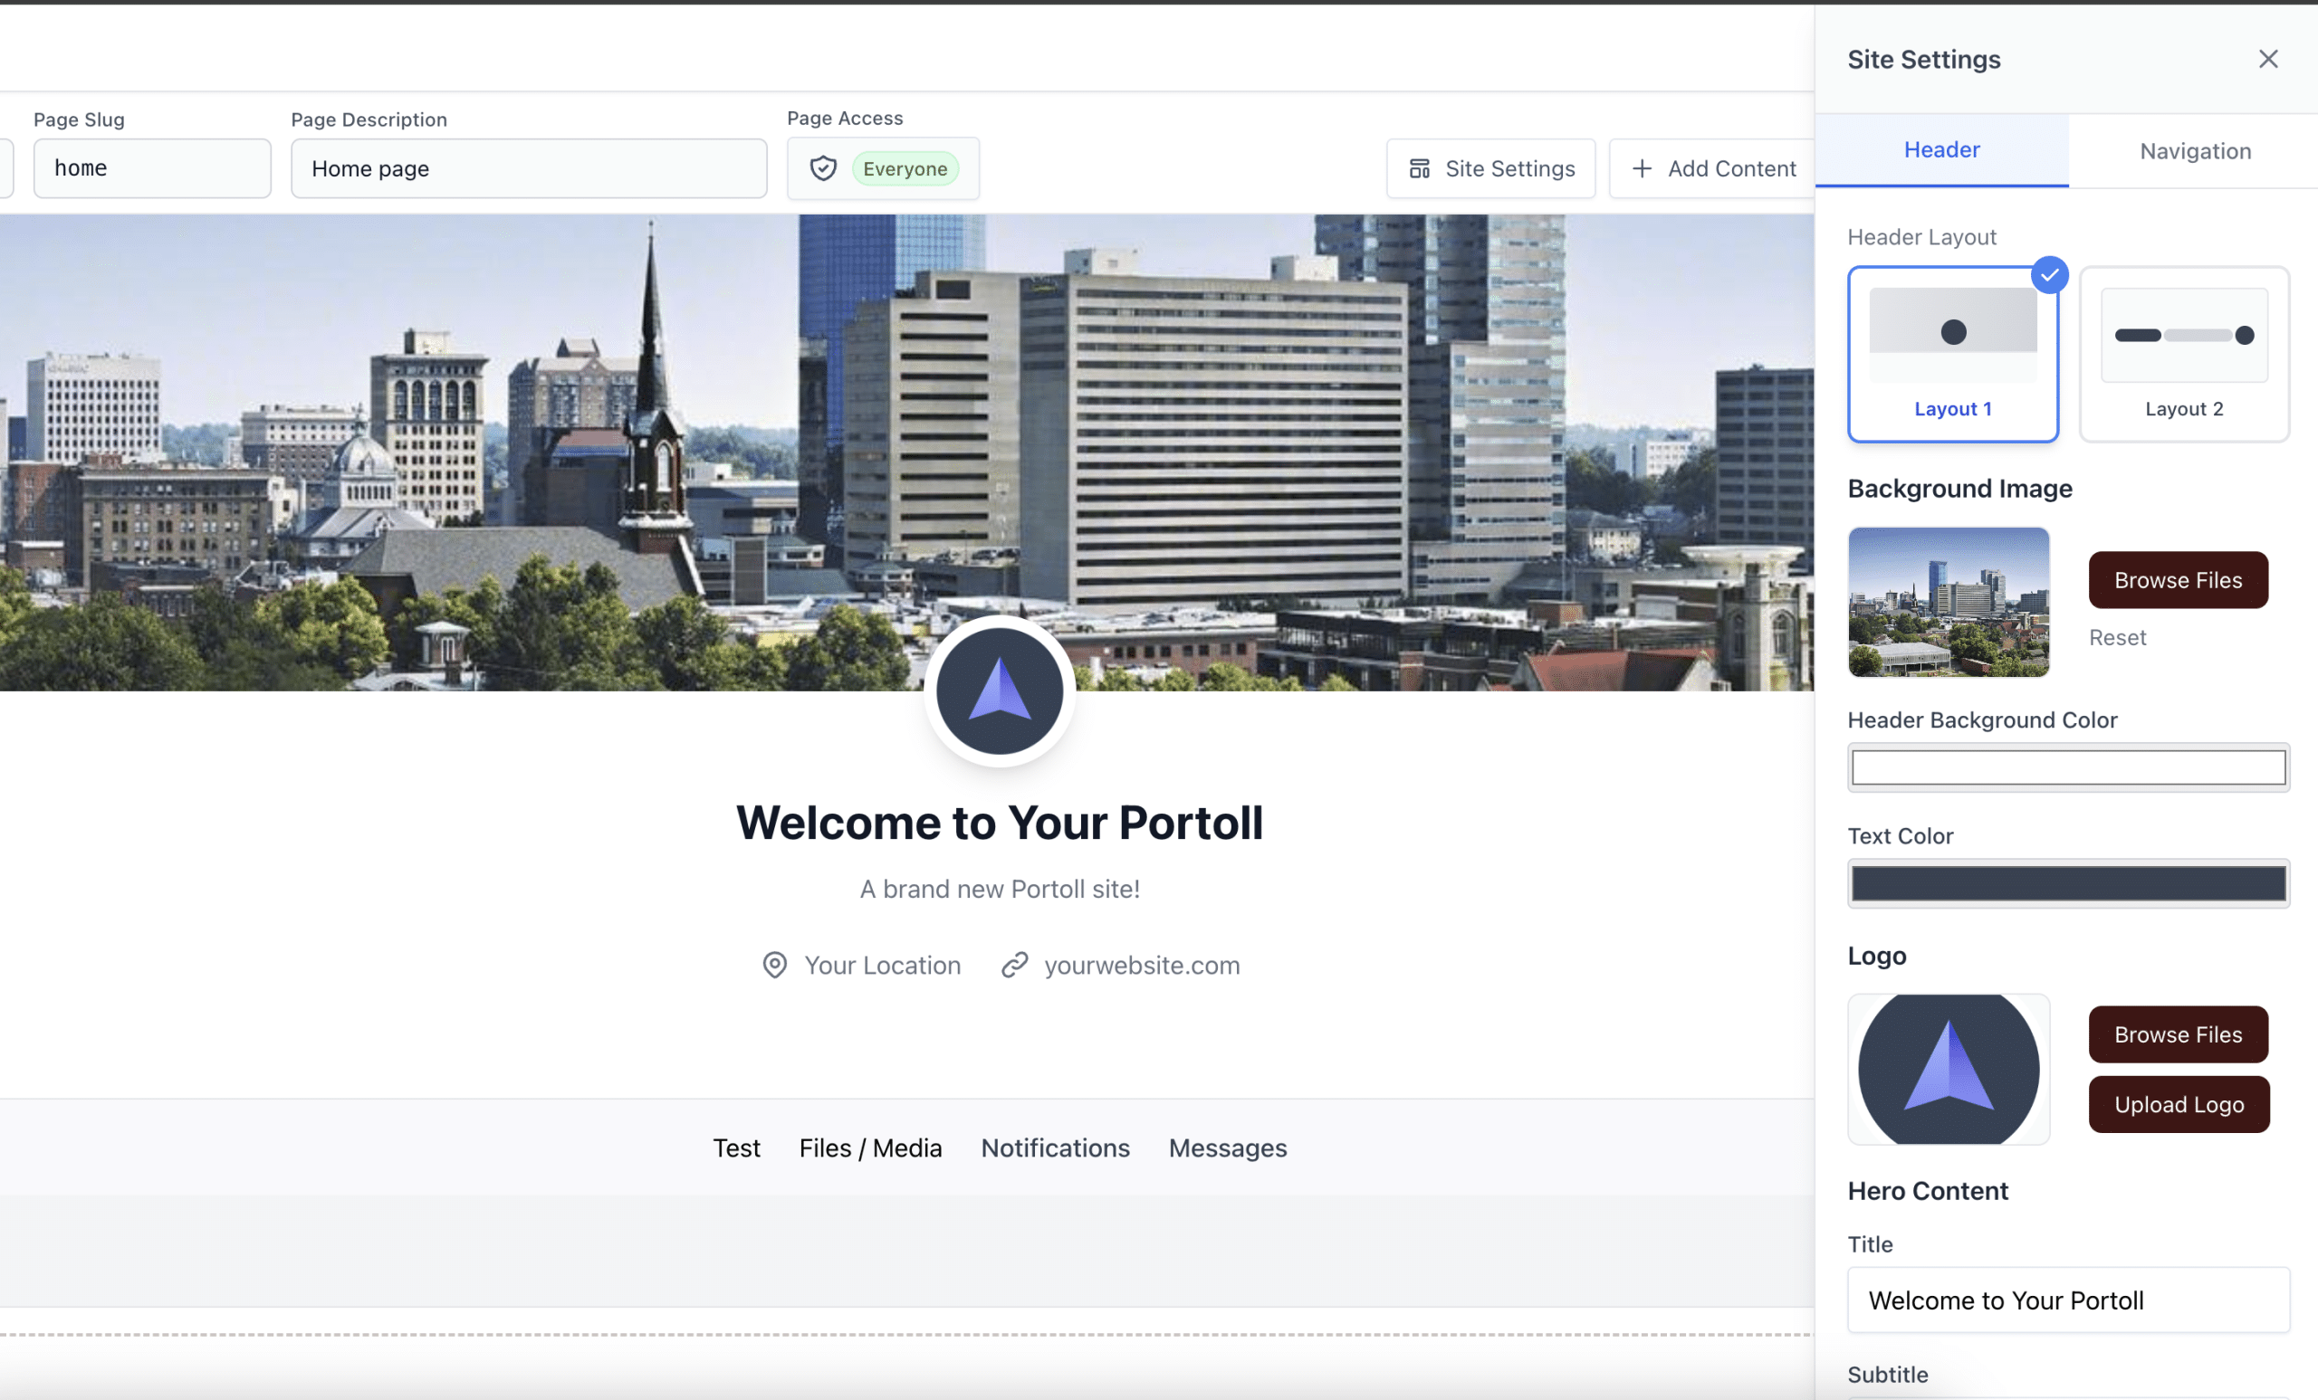Click the blue checkmark badge on Layout 1
Screen dimensions: 2318x1400
tap(2049, 275)
